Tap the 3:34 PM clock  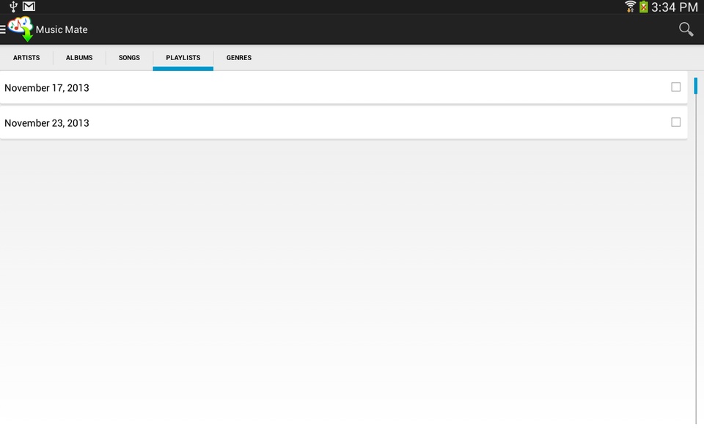tap(675, 7)
